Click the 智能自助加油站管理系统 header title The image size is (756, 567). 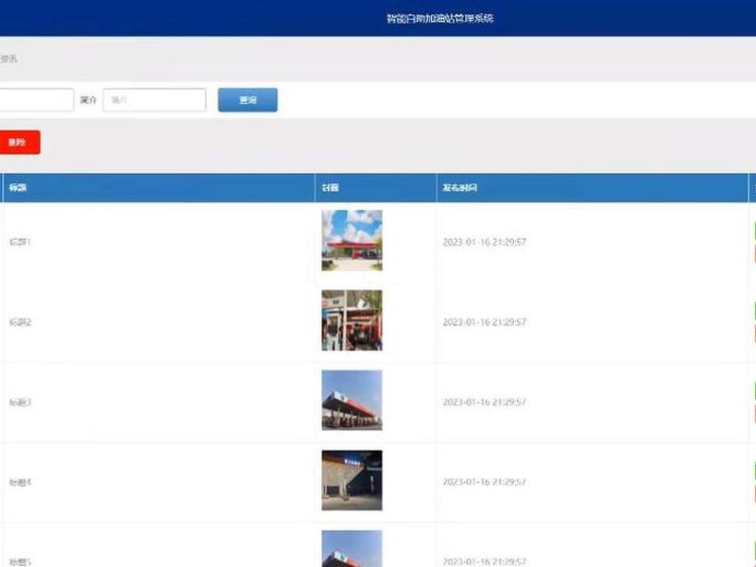[x=439, y=18]
